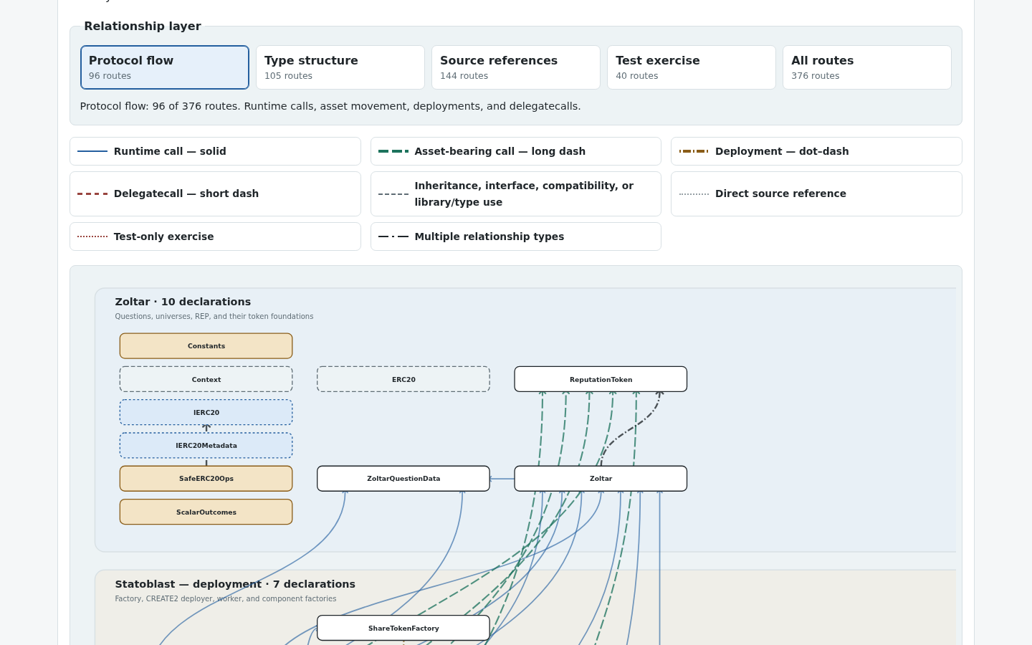Select the Protocol flow layer
The image size is (1032, 645).
[x=165, y=67]
